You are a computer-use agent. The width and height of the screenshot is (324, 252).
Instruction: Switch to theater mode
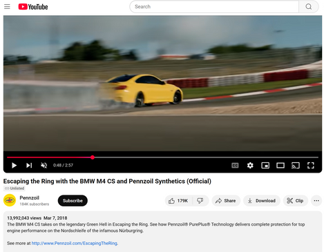(x=280, y=165)
